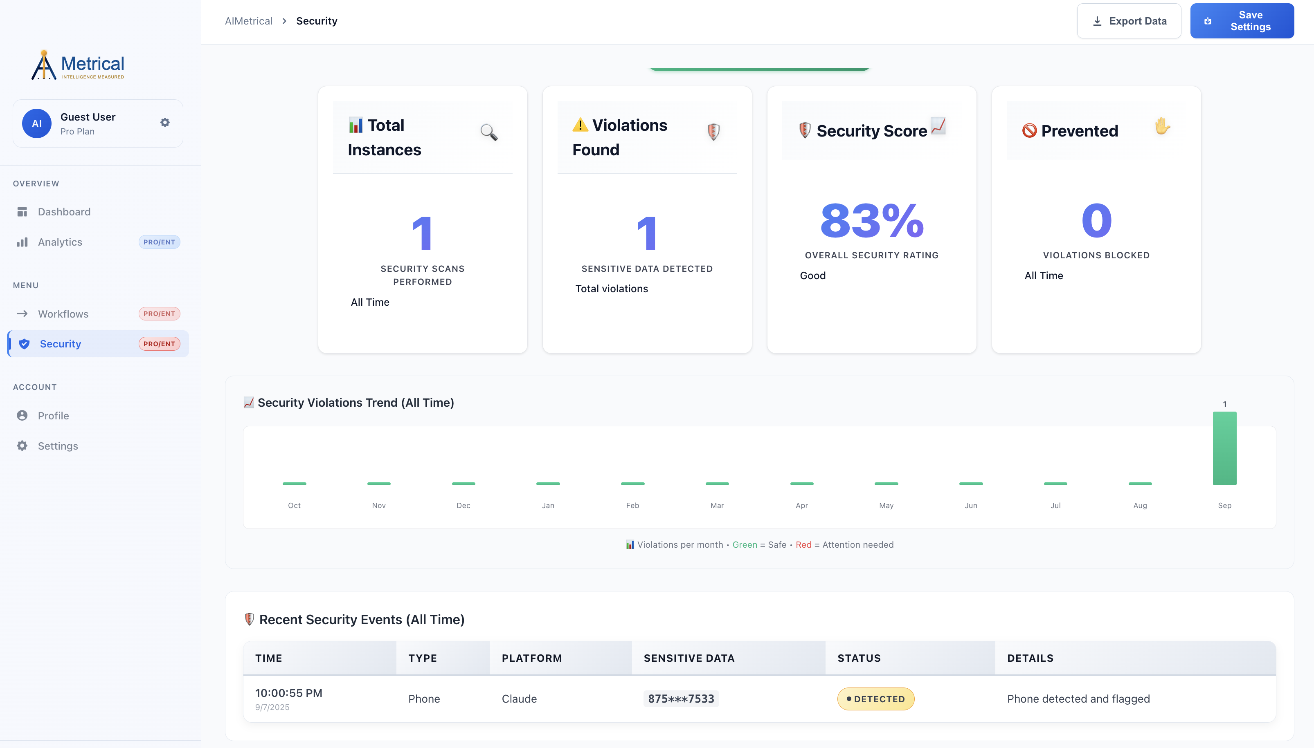Click the prohibition icon on the Prevented card

pos(1028,130)
